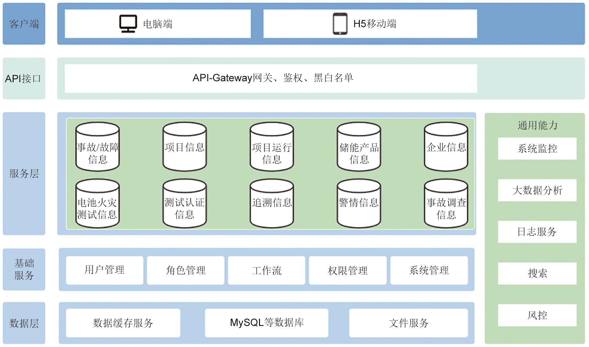Image resolution: width=589 pixels, height=347 pixels.
Task: Open the 系统监控 capability box
Action: [537, 149]
